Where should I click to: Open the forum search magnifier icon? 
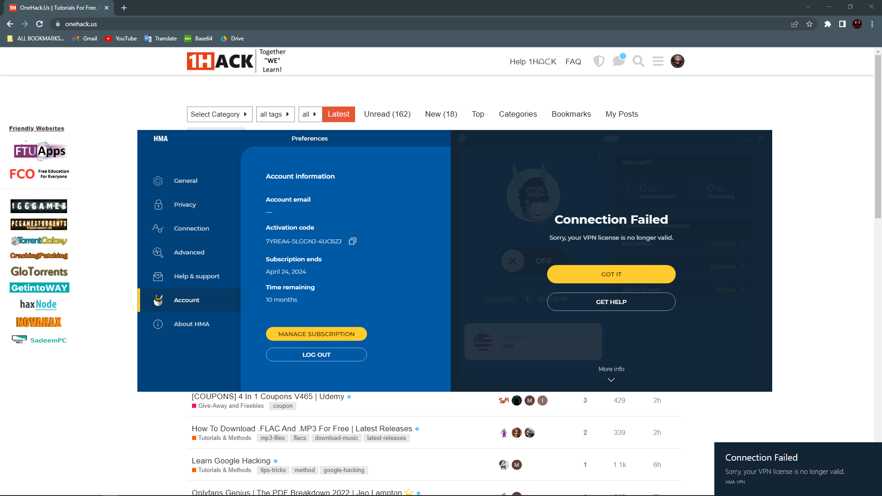click(x=638, y=61)
